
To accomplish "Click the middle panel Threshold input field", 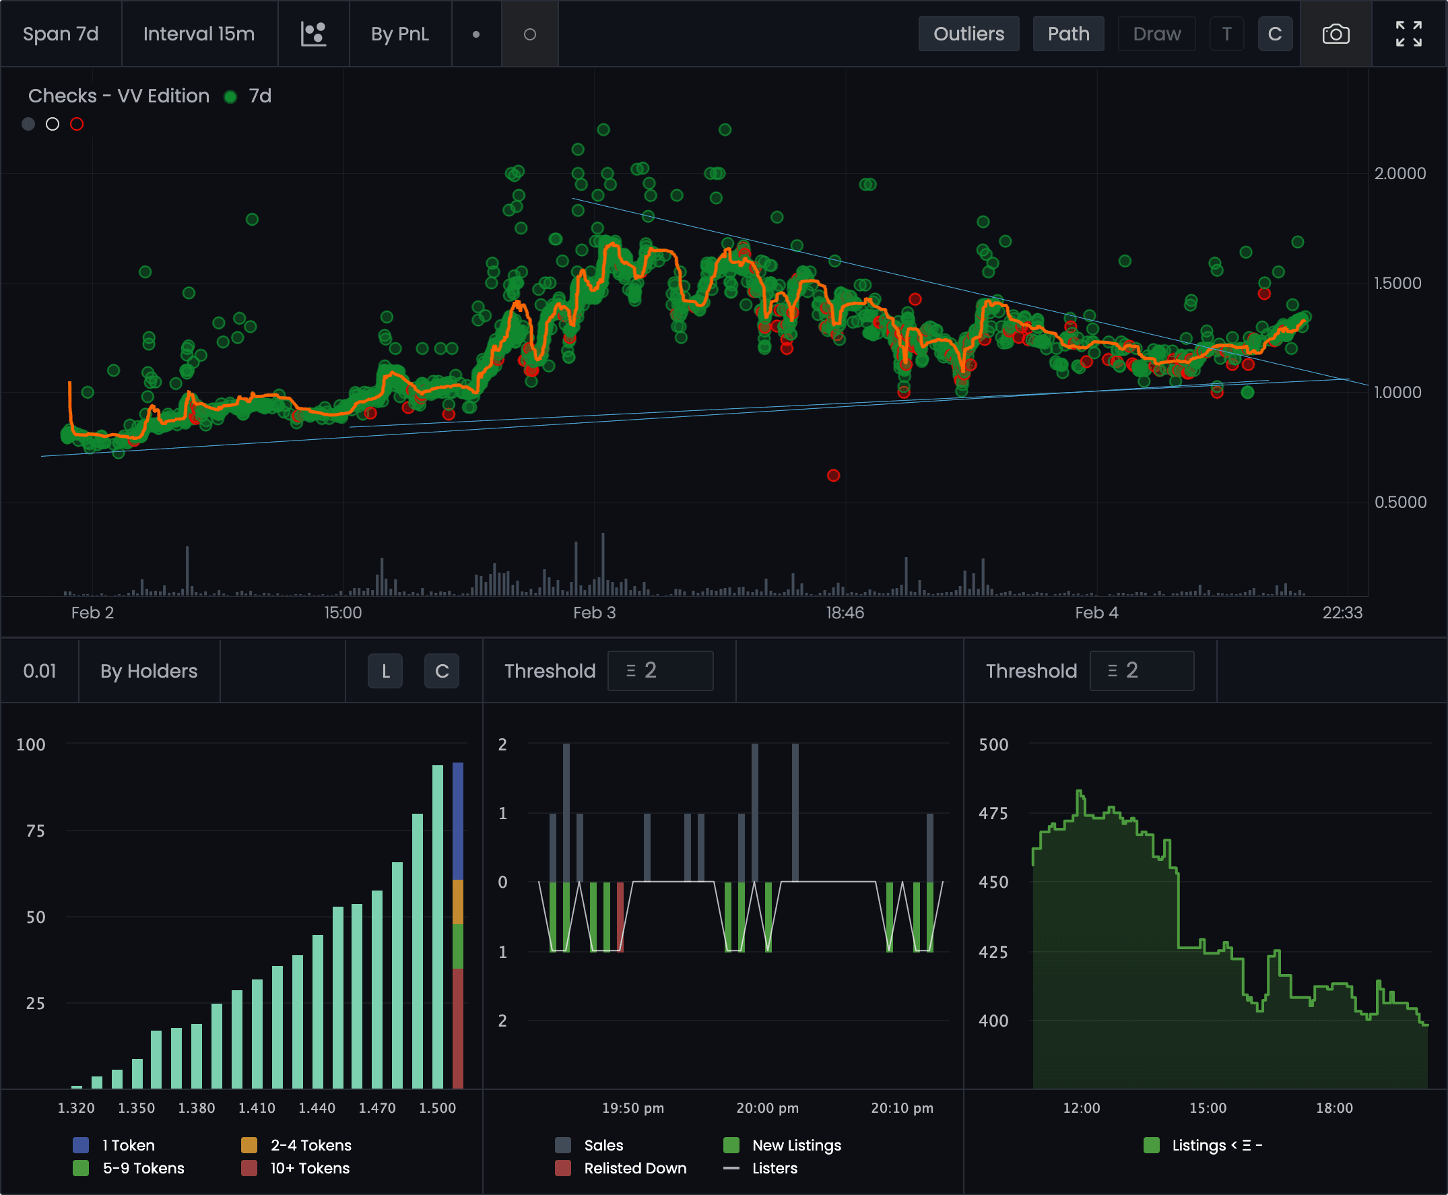I will (660, 670).
